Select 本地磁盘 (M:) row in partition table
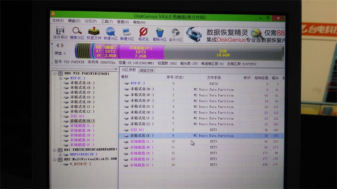Screen dimensions: 337x189 click(202, 147)
